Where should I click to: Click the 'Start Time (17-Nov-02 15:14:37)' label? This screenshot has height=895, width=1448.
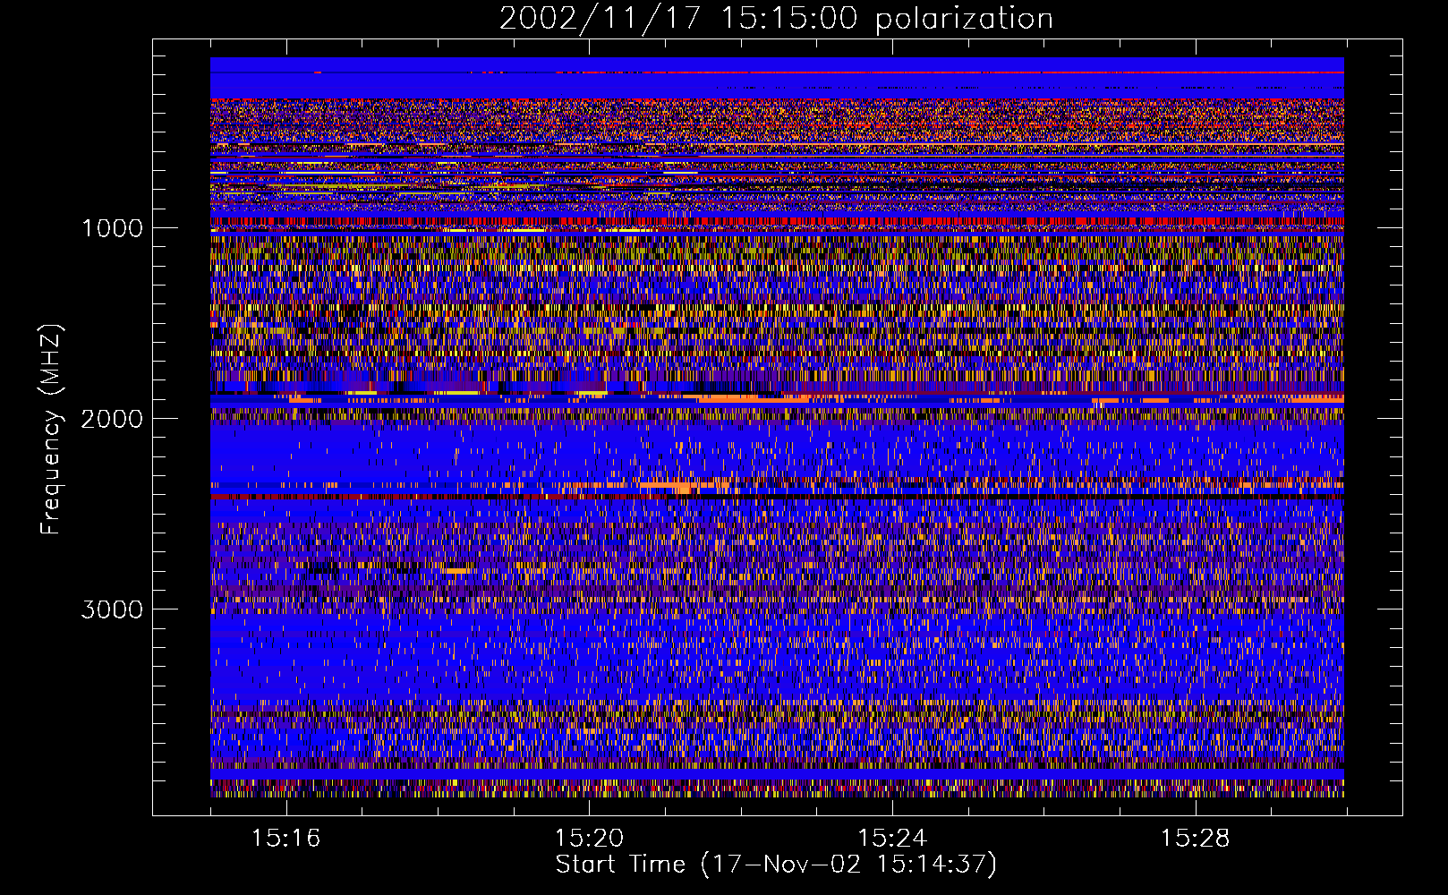click(x=776, y=865)
